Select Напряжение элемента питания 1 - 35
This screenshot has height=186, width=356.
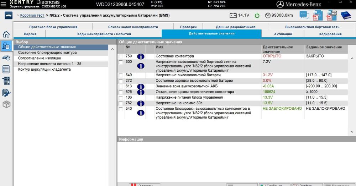click(x=61, y=64)
